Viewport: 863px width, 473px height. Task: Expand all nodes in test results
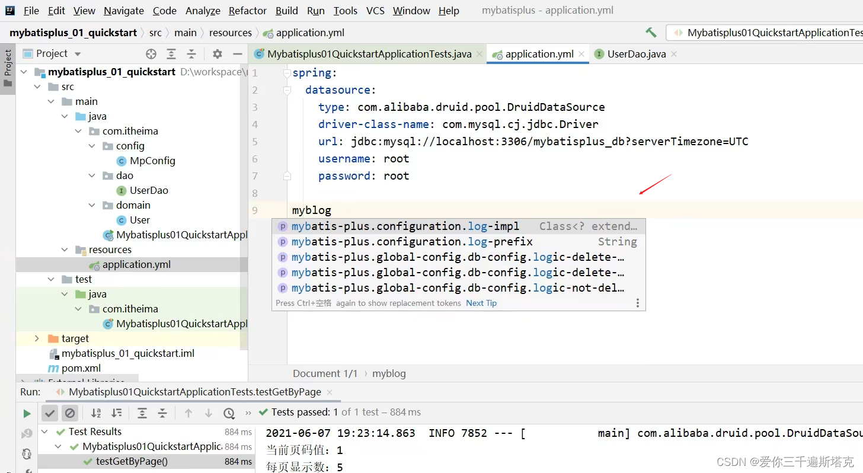coord(142,413)
